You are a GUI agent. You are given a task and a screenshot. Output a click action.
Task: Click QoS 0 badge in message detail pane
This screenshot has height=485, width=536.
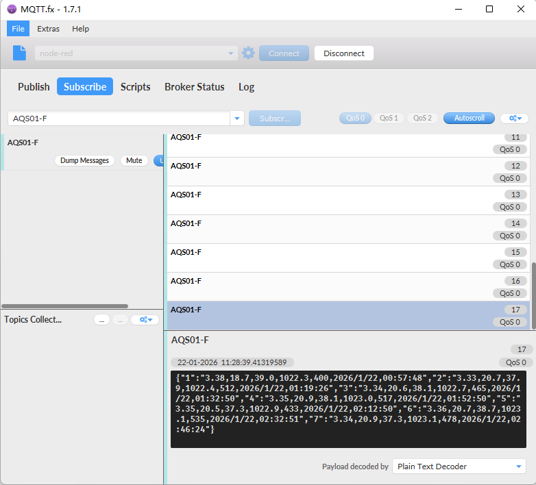[516, 362]
